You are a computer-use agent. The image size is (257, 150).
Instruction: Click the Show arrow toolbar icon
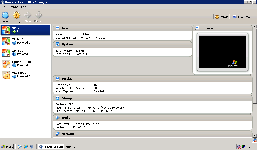(x=28, y=17)
